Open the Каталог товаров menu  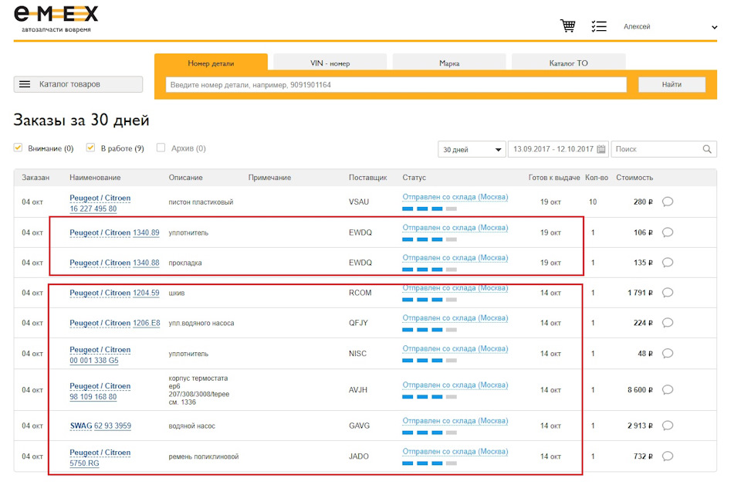(78, 84)
